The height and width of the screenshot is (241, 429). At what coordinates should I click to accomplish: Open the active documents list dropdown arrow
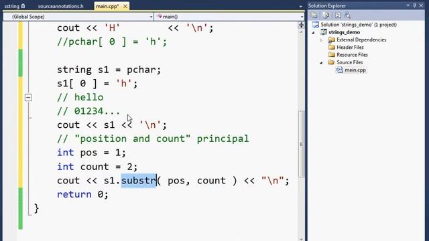(301, 6)
